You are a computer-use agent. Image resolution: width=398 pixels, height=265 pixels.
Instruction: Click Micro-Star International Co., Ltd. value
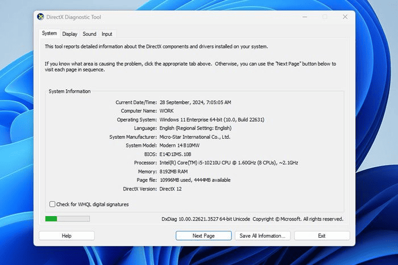195,137
